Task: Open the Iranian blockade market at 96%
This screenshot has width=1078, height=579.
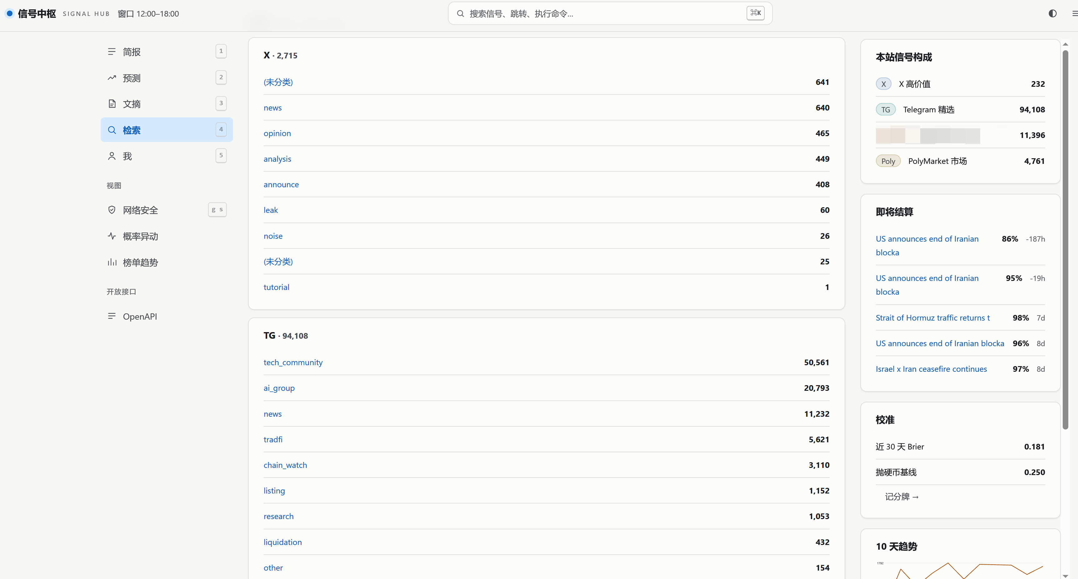Action: pyautogui.click(x=940, y=343)
